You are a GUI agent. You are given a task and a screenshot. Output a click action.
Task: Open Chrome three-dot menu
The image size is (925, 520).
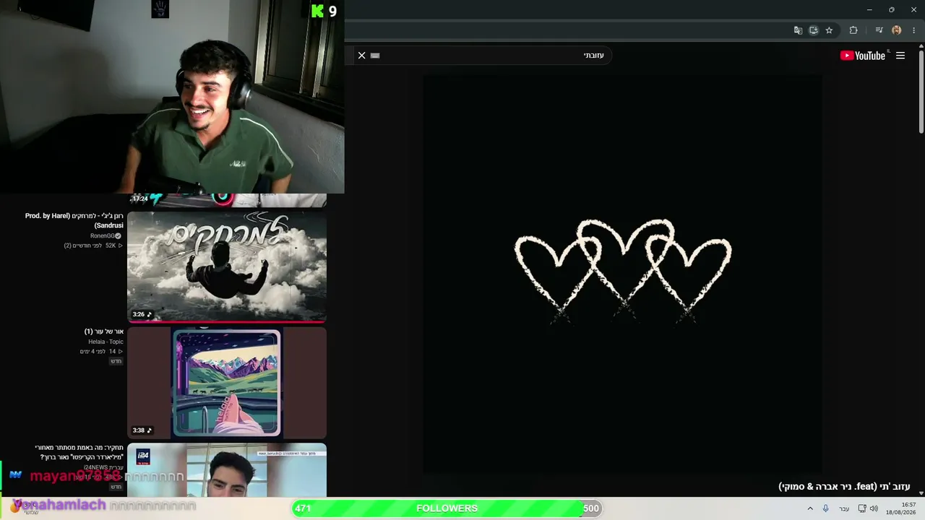click(914, 30)
